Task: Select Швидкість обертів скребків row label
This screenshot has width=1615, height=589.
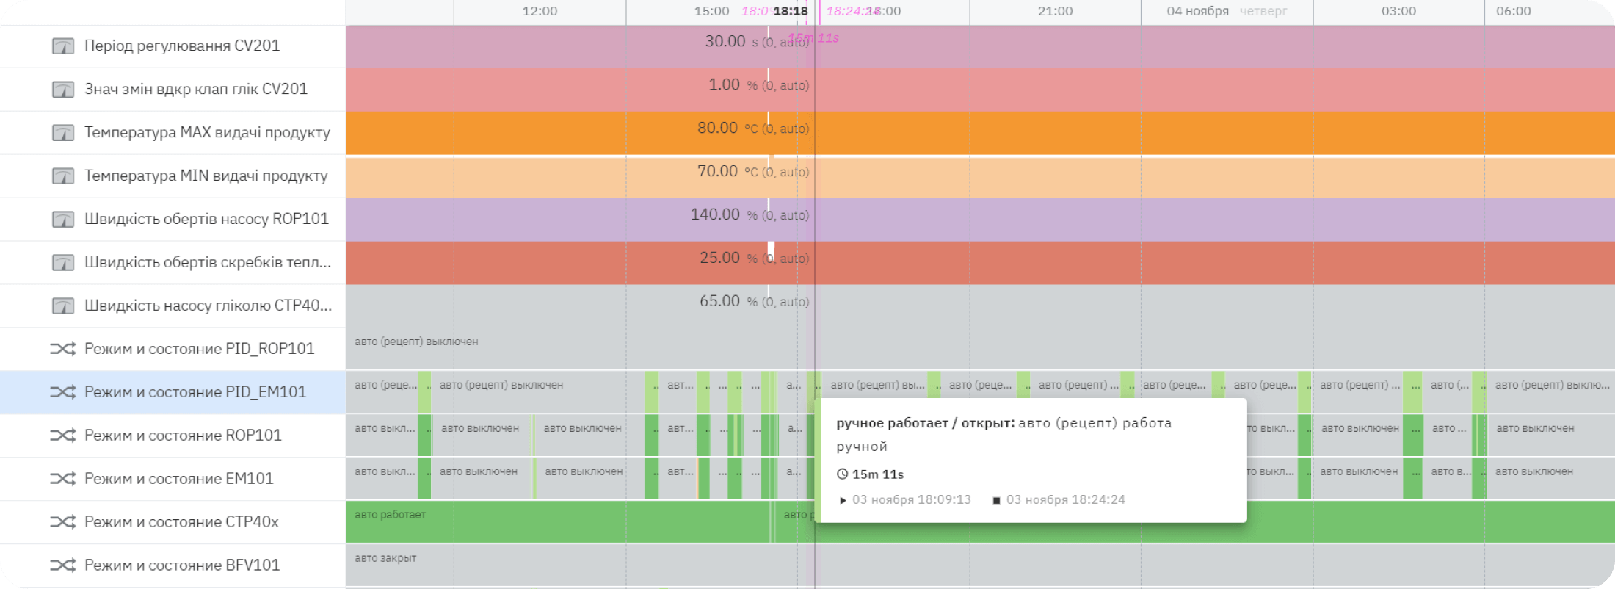Action: point(208,262)
